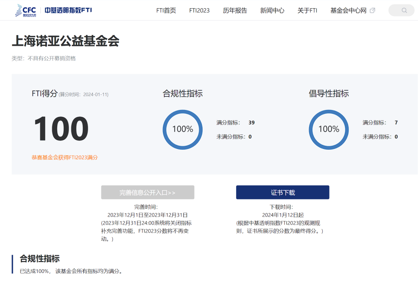Visit 基金会中心网 external site link
This screenshot has height=285, width=418.
pos(348,10)
